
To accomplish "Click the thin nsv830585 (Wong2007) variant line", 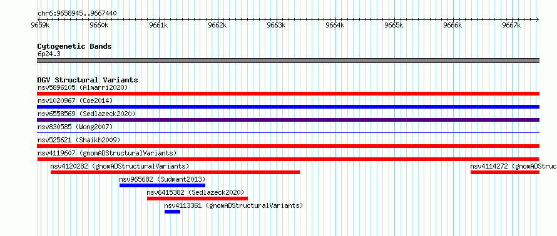I will [288, 133].
